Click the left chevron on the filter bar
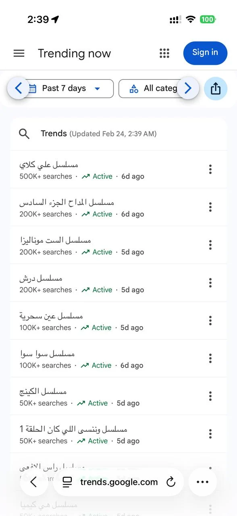Viewport: 237px width, 516px height. click(x=19, y=88)
